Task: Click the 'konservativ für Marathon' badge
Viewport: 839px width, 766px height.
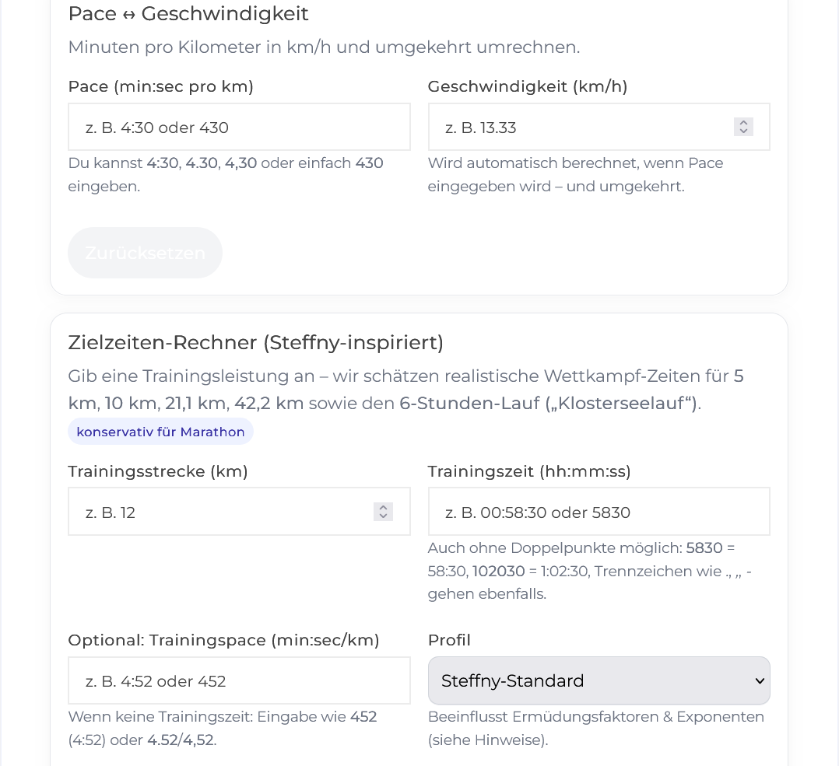Action: tap(160, 432)
